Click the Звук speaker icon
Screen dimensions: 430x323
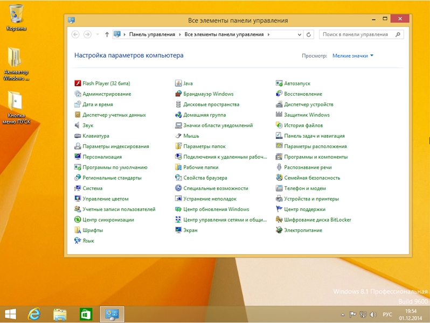pyautogui.click(x=78, y=125)
